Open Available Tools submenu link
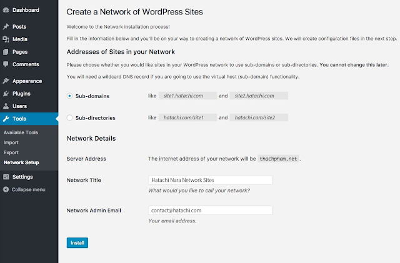Screen dimensions: 400x263 [21, 132]
